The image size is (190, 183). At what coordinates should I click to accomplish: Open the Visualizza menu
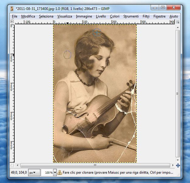click(65, 16)
